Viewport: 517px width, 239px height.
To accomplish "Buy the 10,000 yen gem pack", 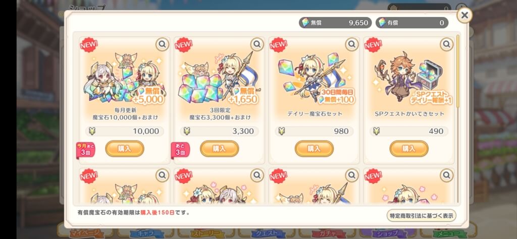I will (x=125, y=149).
